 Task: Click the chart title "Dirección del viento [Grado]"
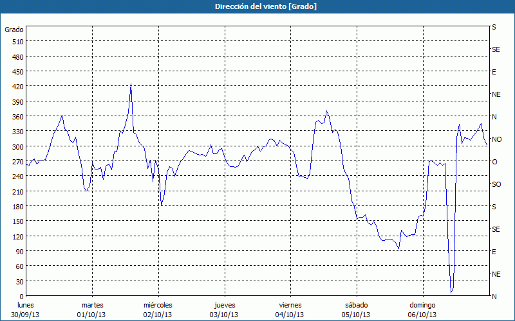(x=257, y=6)
